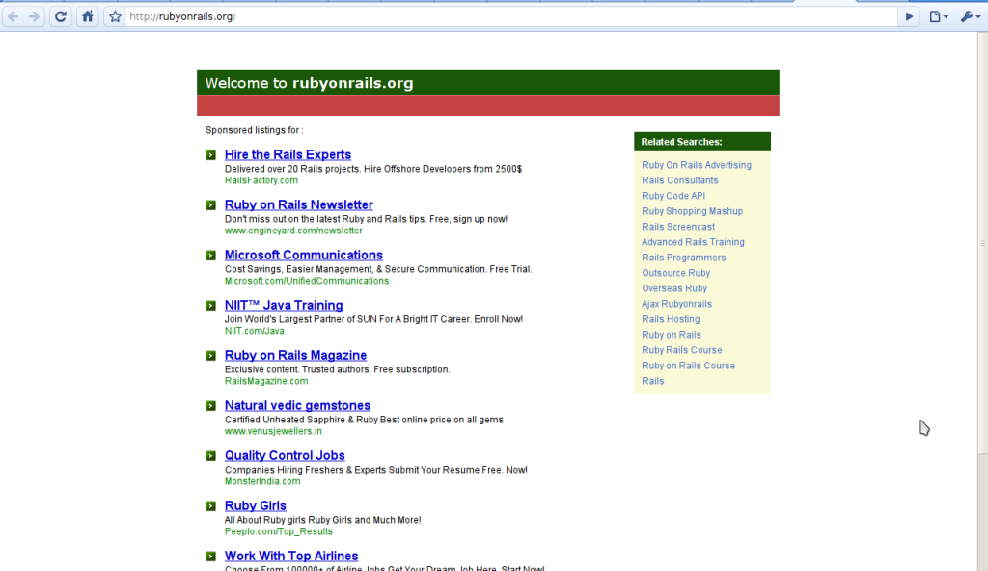Screen dimensions: 988x571
Task: Click the RailsFactory.com green URL
Action: [261, 180]
